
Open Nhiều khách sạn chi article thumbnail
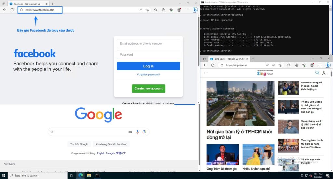(259, 155)
